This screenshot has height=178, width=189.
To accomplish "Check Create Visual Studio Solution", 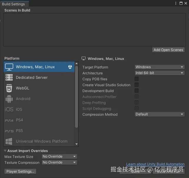I will point(137,85).
